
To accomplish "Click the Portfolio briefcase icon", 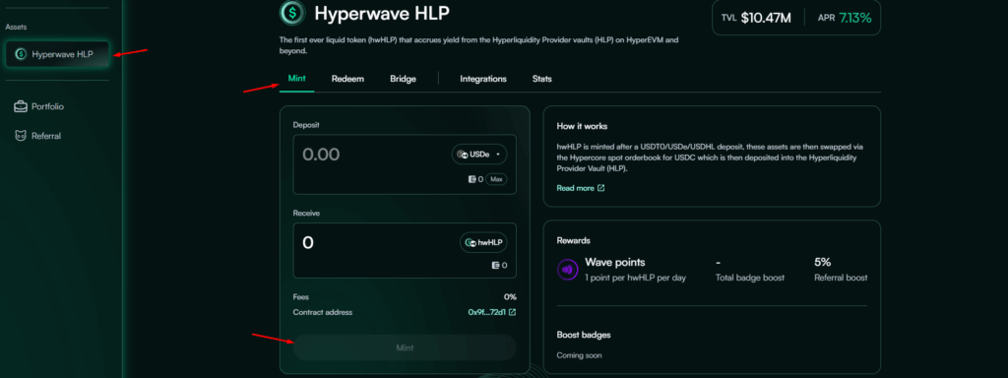I will 21,106.
